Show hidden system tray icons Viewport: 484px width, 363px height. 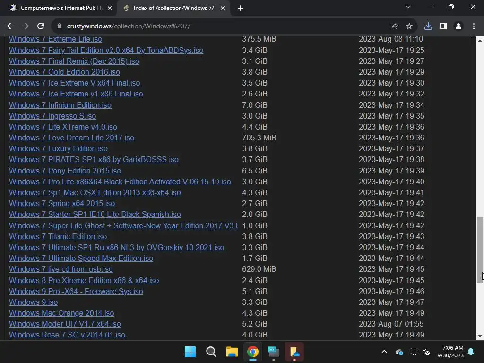384,352
